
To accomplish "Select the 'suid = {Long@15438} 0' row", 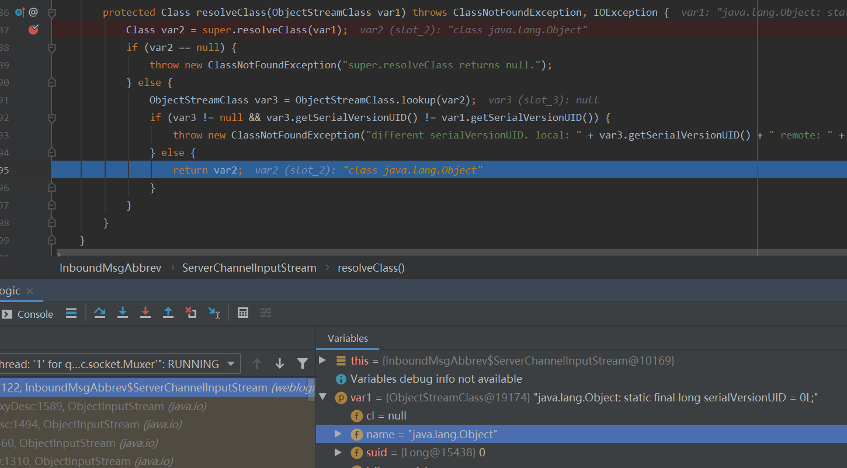I will tap(581, 453).
